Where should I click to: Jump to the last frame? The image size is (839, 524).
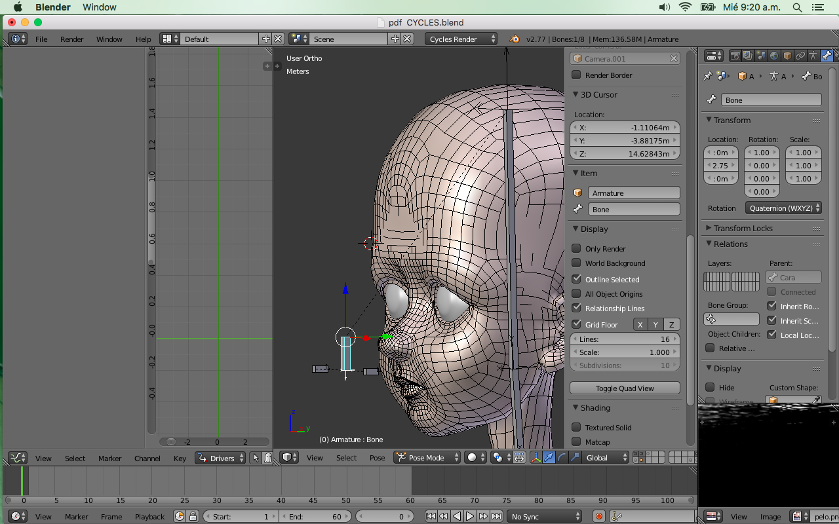pos(497,516)
